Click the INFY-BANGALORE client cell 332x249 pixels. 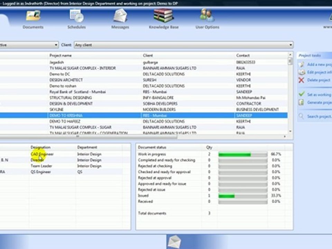(x=158, y=98)
